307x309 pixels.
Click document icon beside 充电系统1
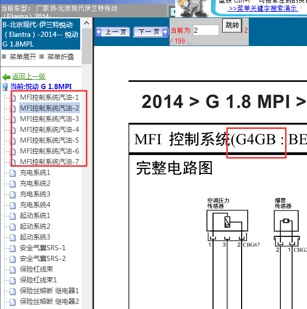13,173
